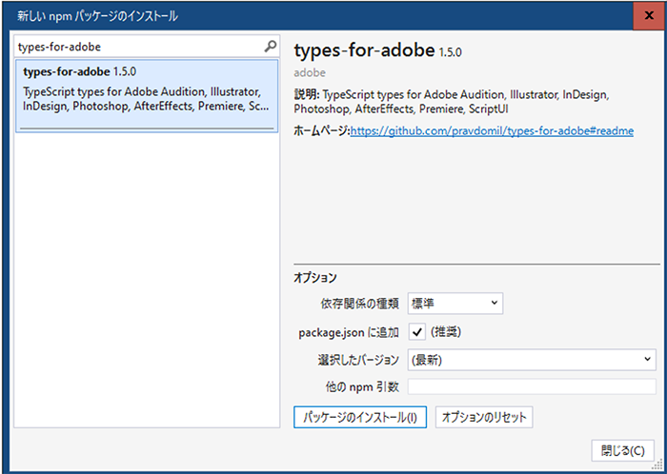Click the 説明 description text
667x474 pixels.
[452, 101]
